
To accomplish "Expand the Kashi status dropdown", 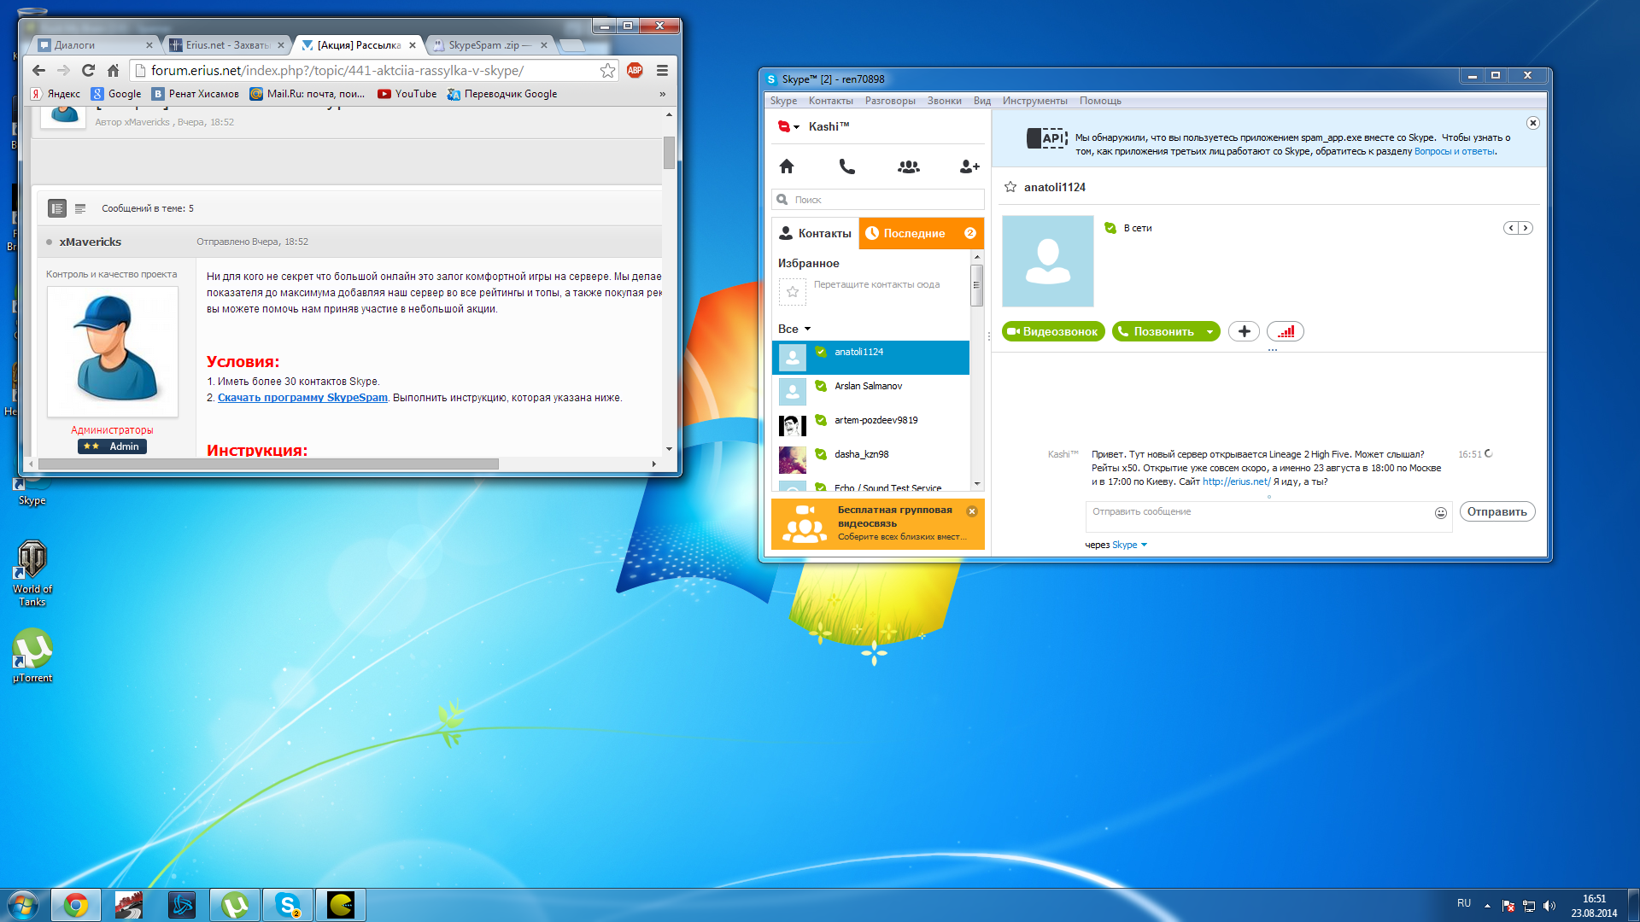I will (796, 127).
